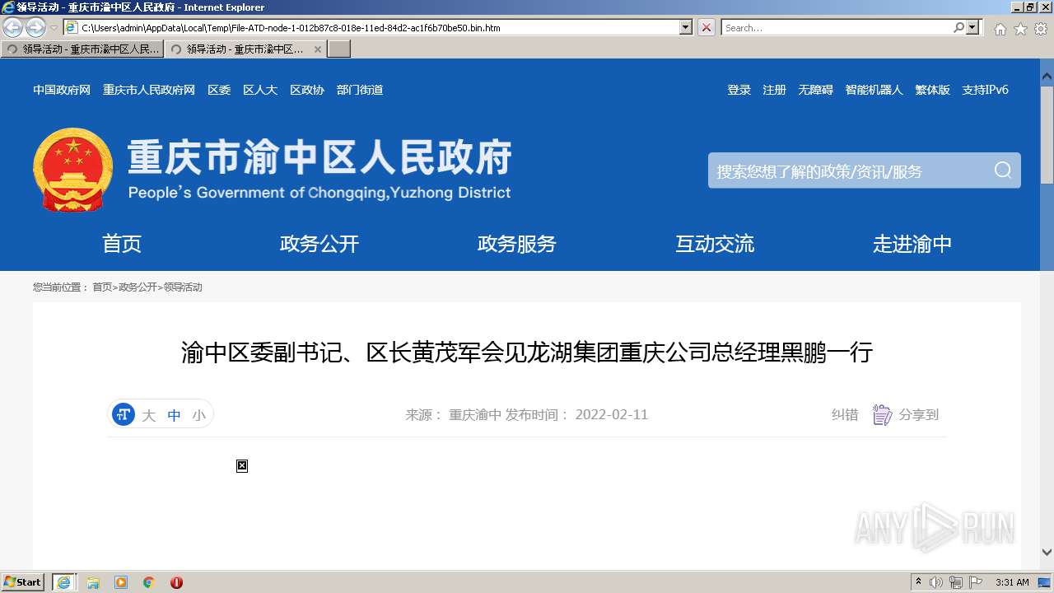Viewport: 1054px width, 593px height.
Task: Click the 纠错 error report link
Action: 845,415
